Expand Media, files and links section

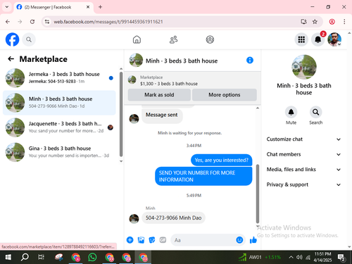point(303,169)
